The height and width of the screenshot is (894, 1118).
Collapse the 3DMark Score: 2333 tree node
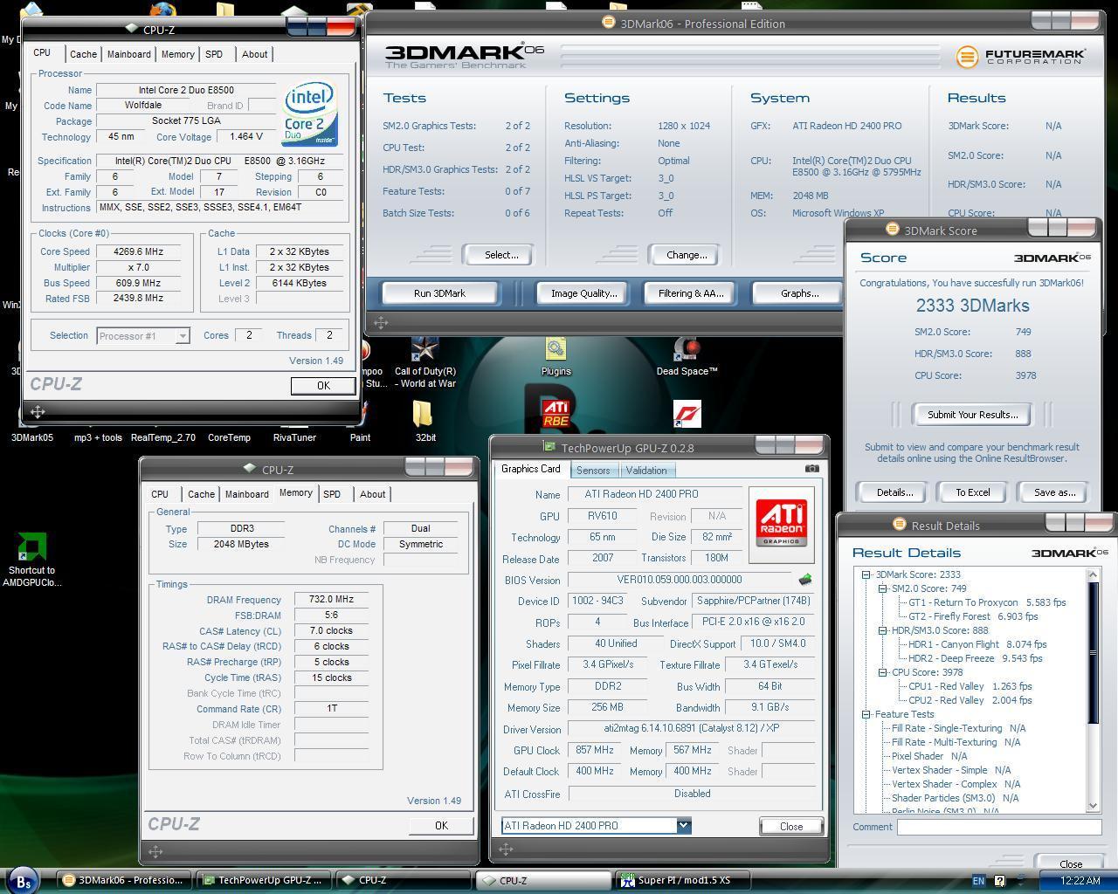(866, 574)
